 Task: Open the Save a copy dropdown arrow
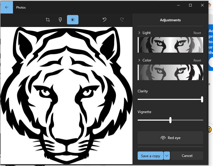click(167, 156)
